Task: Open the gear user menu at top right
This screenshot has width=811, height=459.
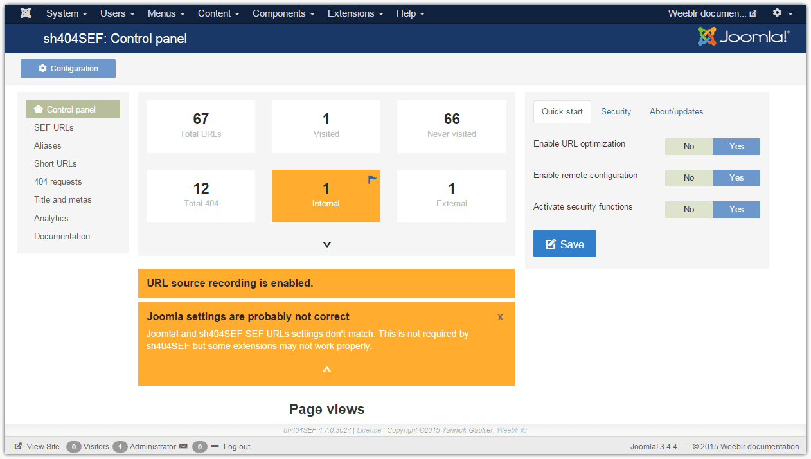Action: (x=782, y=13)
